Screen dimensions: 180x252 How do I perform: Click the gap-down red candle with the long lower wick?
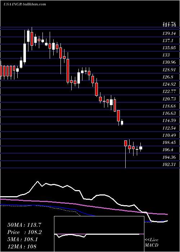[126, 154]
